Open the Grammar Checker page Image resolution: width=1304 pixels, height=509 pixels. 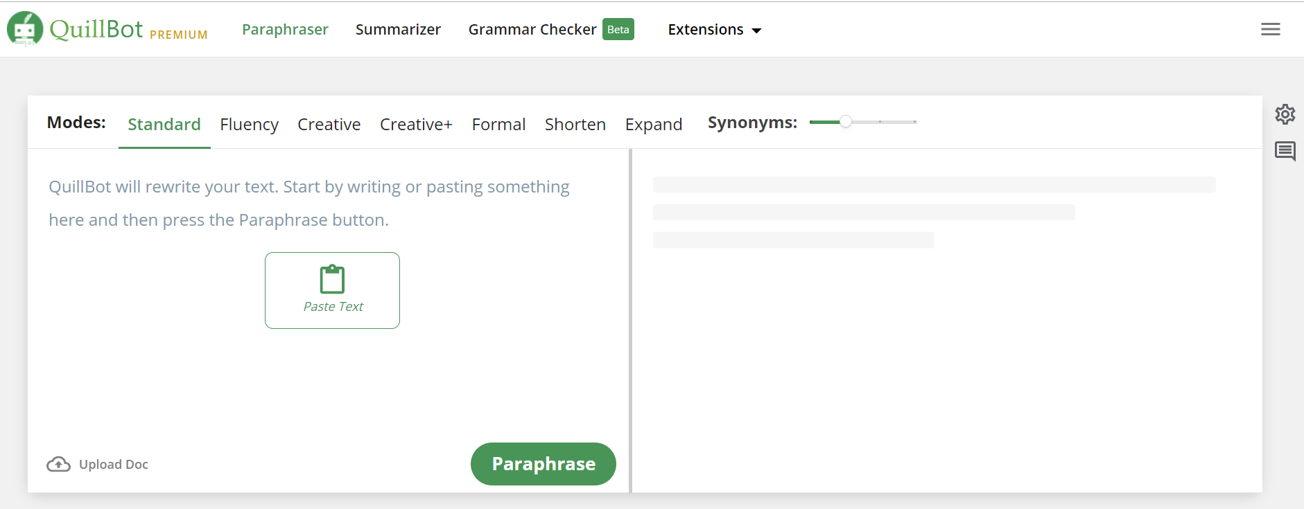(532, 29)
